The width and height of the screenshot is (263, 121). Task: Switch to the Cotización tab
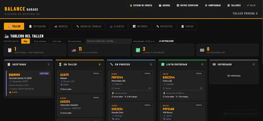tap(37, 26)
